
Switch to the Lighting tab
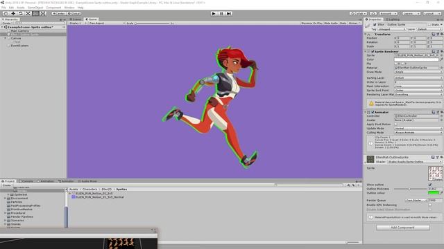click(x=393, y=19)
